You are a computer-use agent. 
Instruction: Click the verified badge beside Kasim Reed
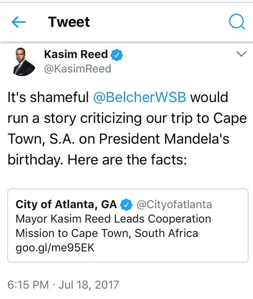point(117,54)
